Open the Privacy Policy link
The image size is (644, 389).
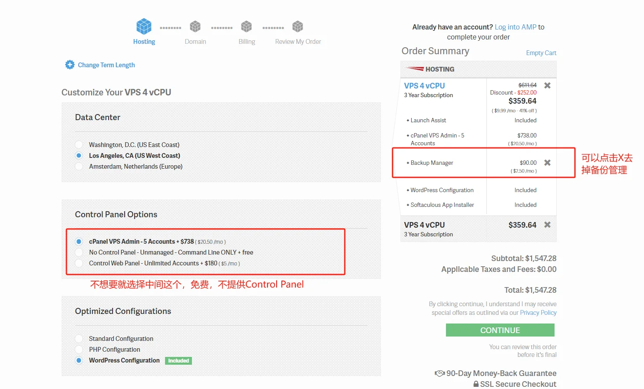click(538, 313)
